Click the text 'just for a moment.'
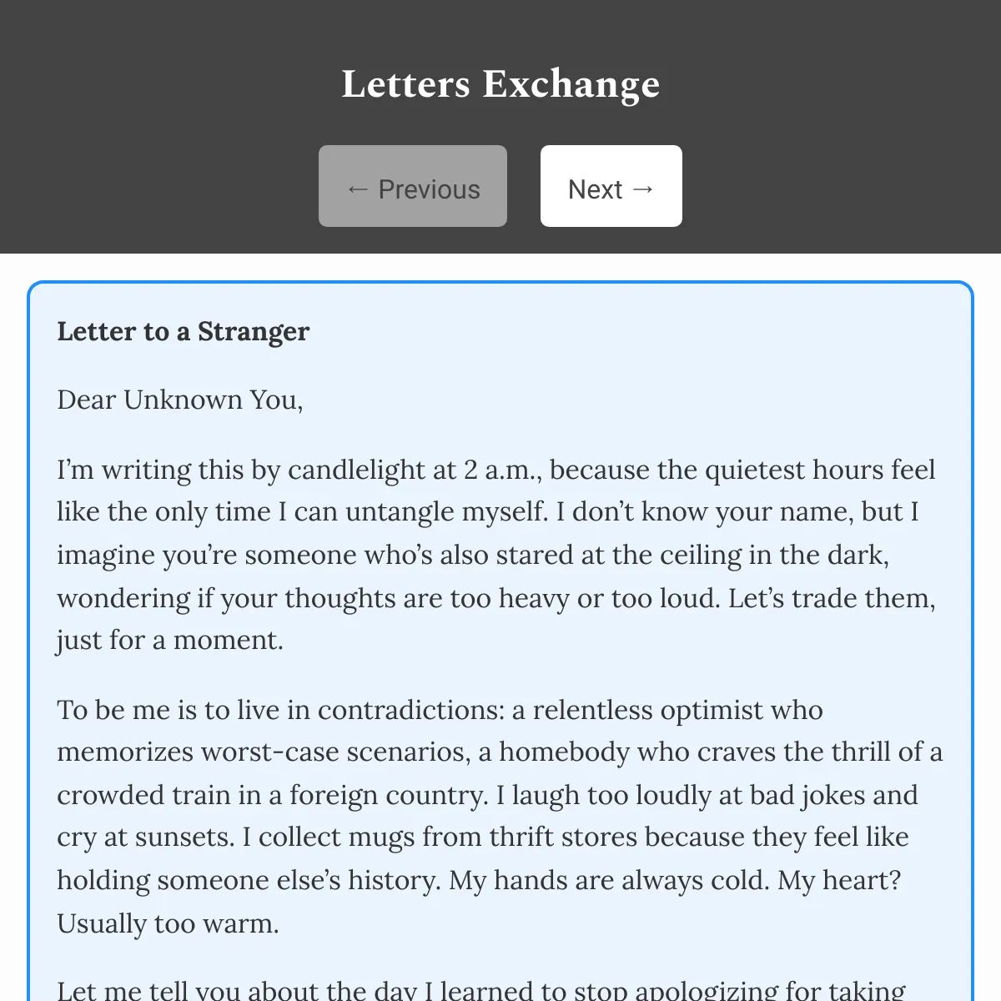The height and width of the screenshot is (1001, 1001). click(170, 640)
